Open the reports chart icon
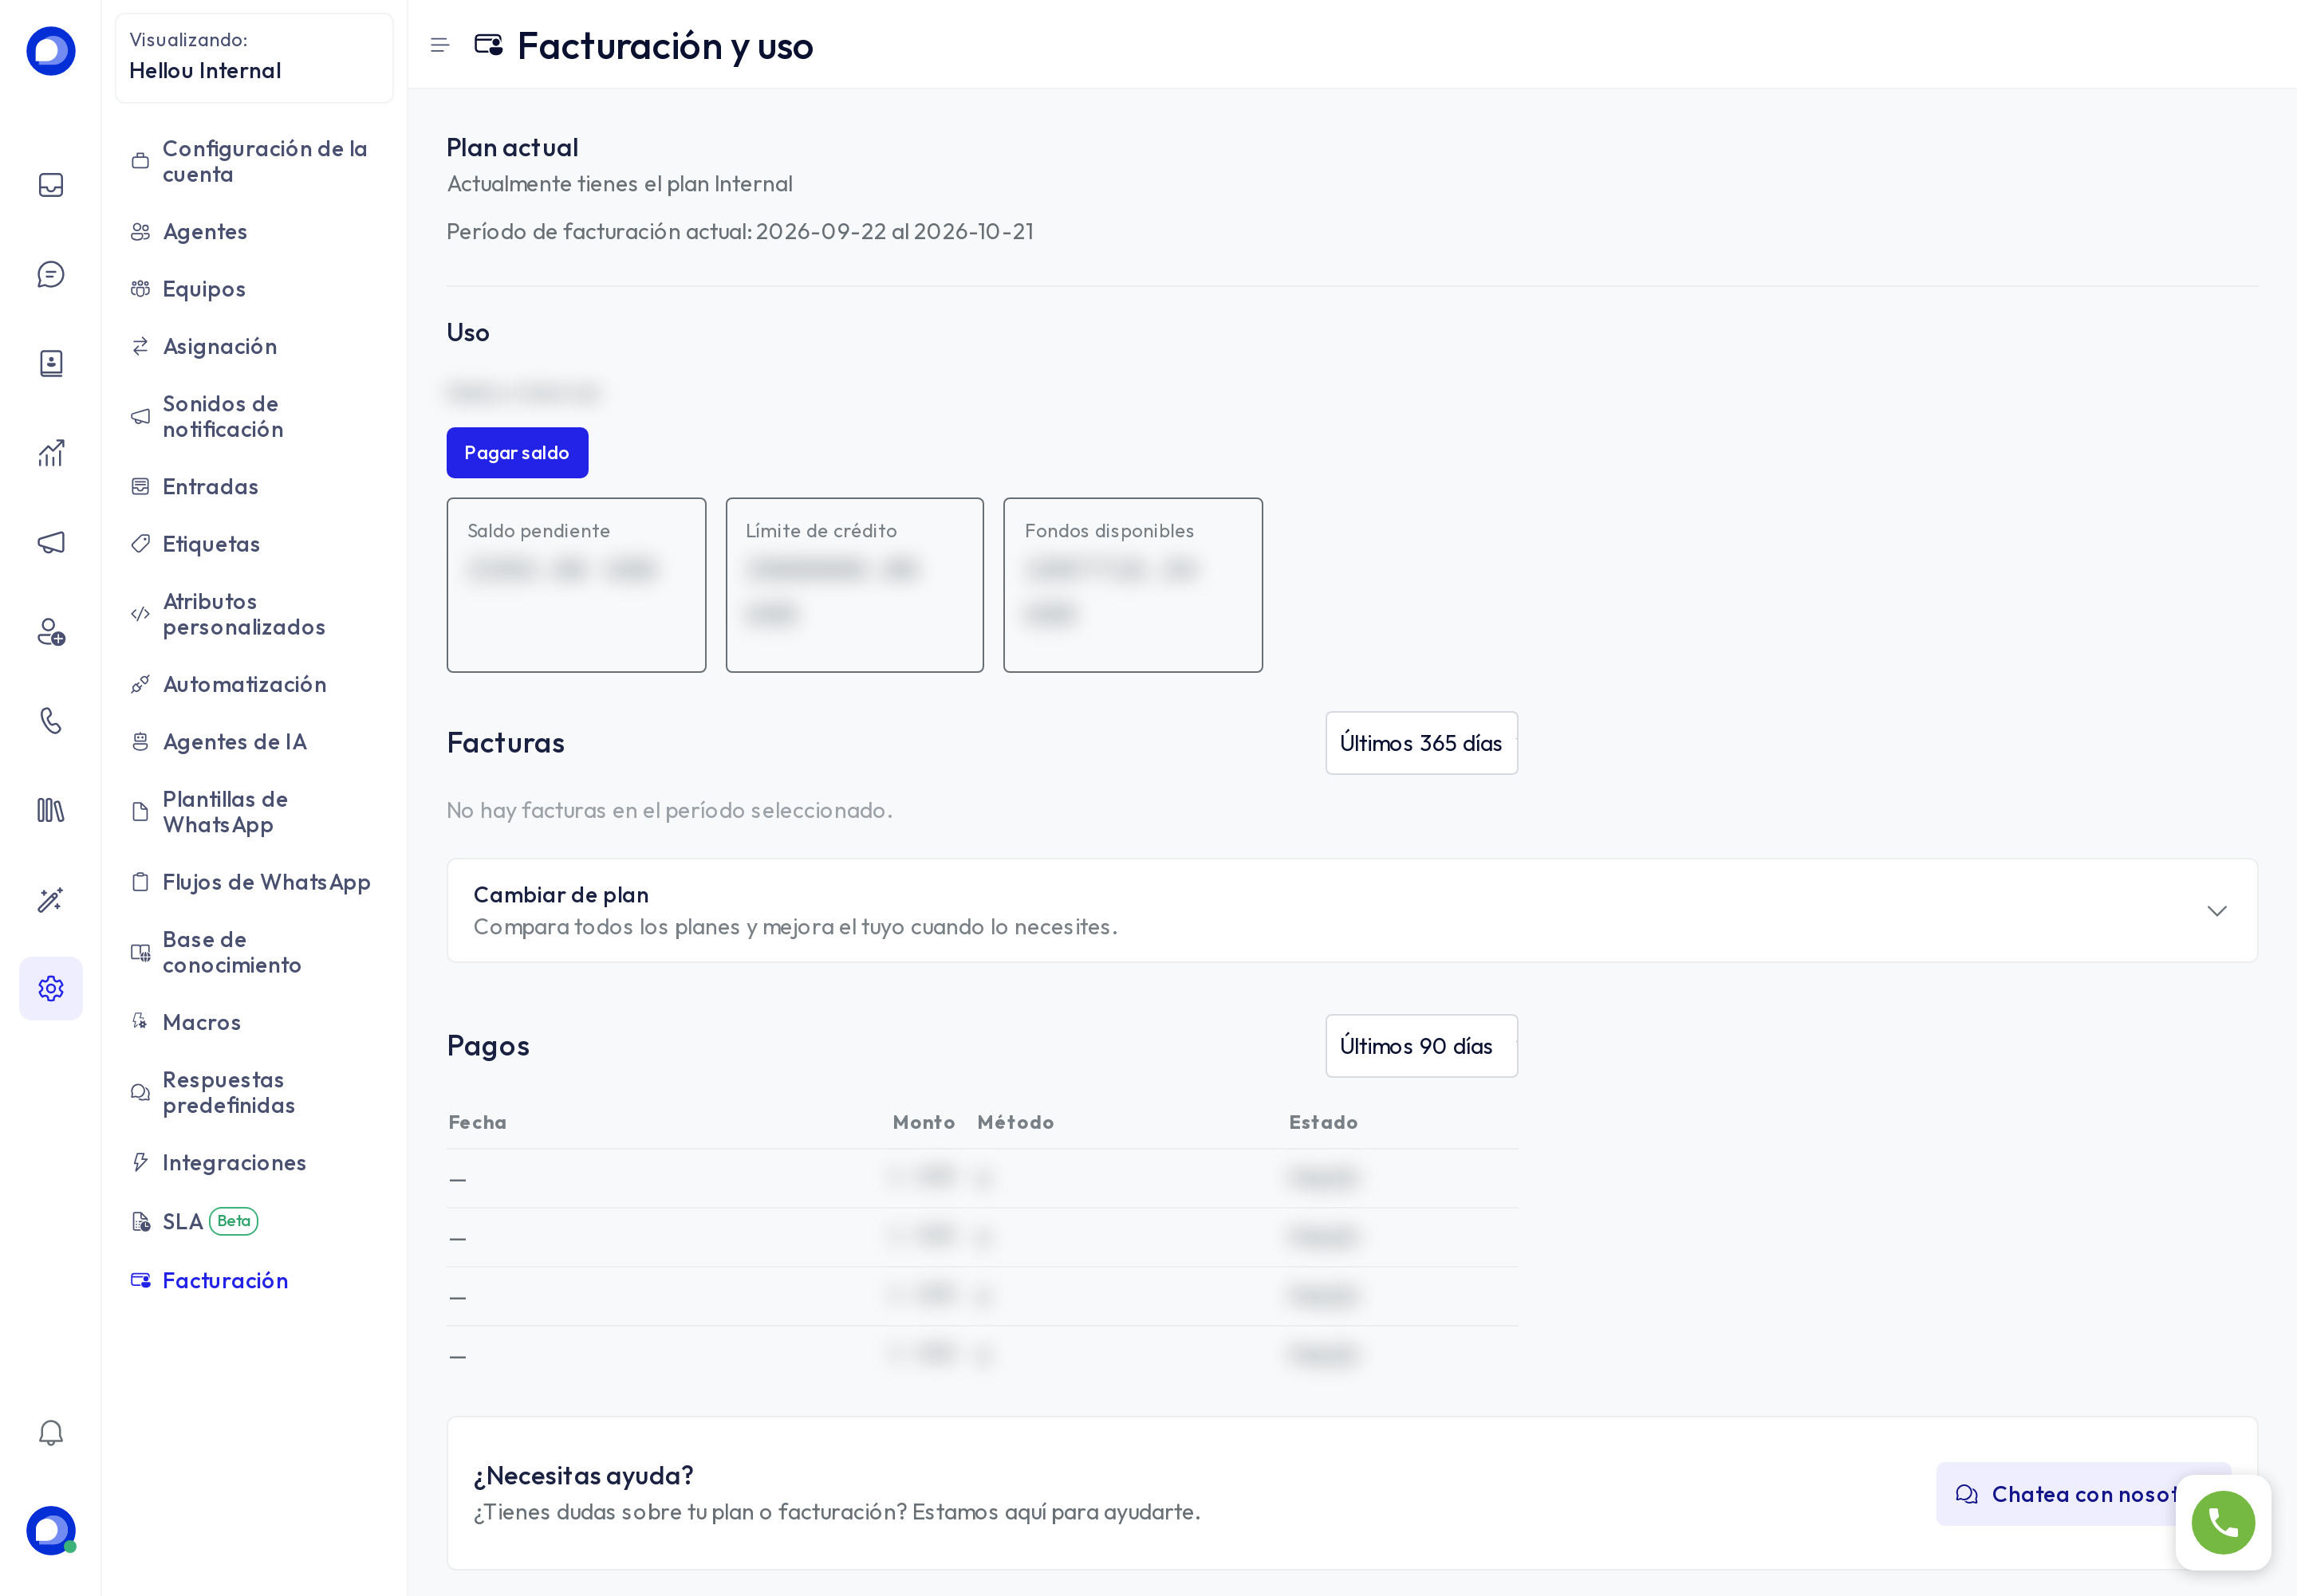 click(51, 453)
